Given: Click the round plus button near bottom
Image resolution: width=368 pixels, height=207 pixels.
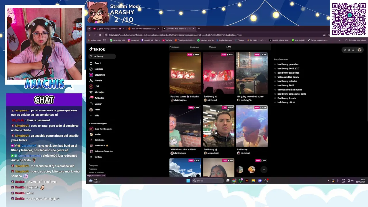Looking at the screenshot, I should [264, 170].
